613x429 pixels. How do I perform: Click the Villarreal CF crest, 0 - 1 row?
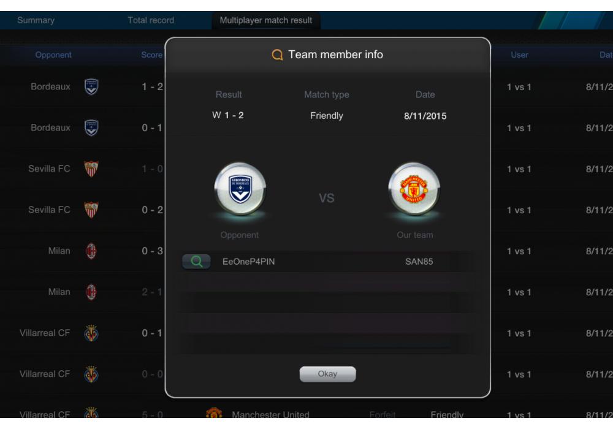coord(91,333)
